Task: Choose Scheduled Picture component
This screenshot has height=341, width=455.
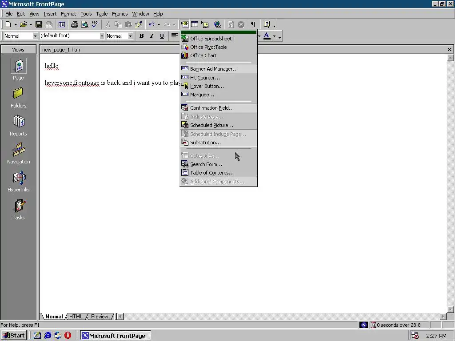Action: pos(219,125)
